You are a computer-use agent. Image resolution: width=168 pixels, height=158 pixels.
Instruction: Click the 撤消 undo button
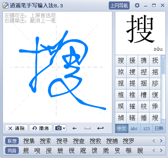(41, 128)
